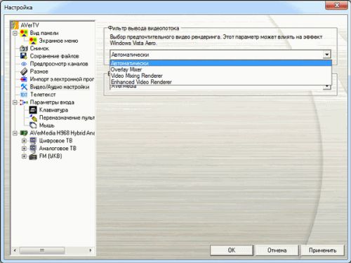Viewport: 351px width, 263px height.
Task: Click the Сохранение файлов floppy icon
Action: click(24, 56)
